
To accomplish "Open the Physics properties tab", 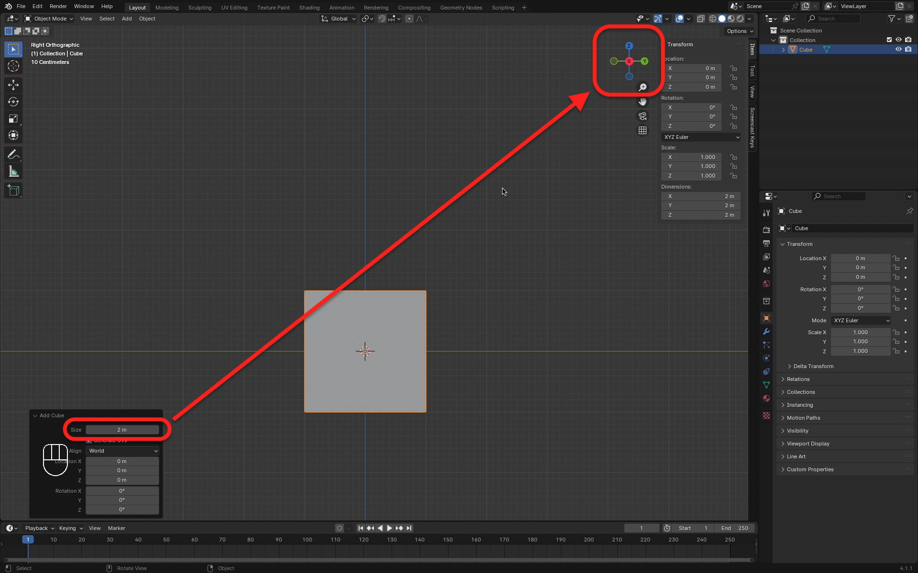I will (766, 358).
